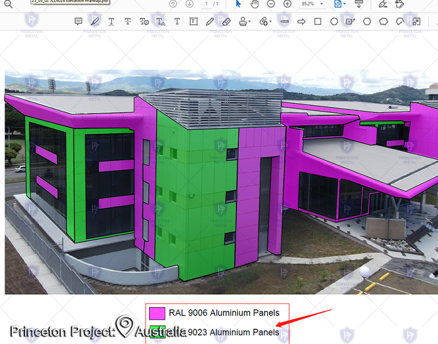438x344 pixels.
Task: Select the Cloud drawing tool
Action: 383,22
